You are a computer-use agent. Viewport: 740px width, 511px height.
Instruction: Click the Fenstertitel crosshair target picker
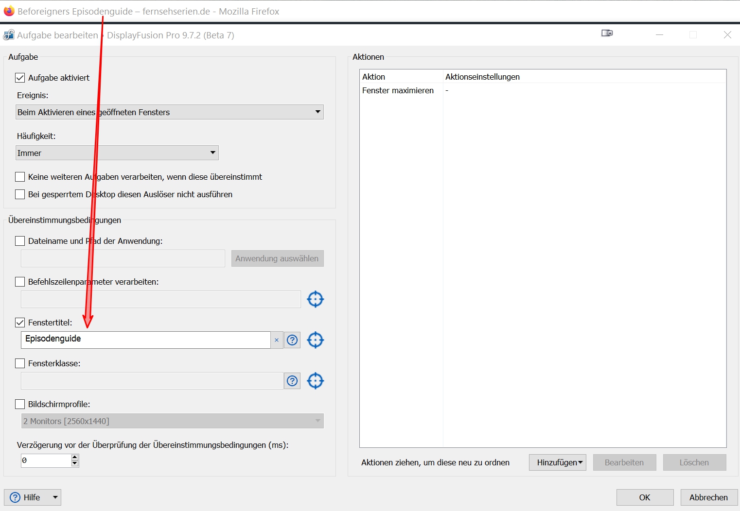click(316, 340)
